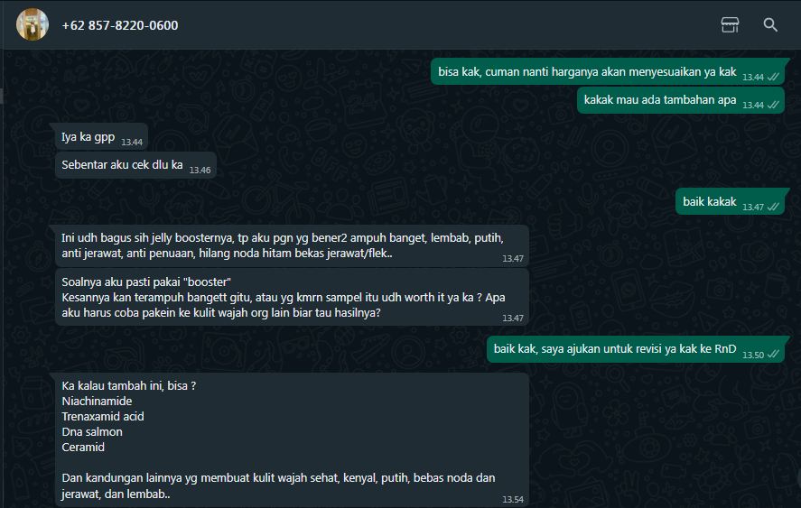Open contact profile picture thumbnail
This screenshot has height=508, width=801.
[x=33, y=24]
